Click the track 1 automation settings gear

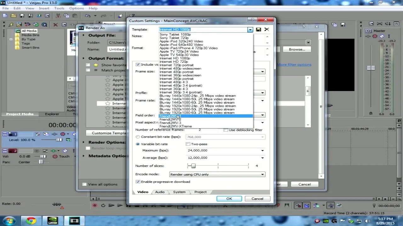coord(63,134)
